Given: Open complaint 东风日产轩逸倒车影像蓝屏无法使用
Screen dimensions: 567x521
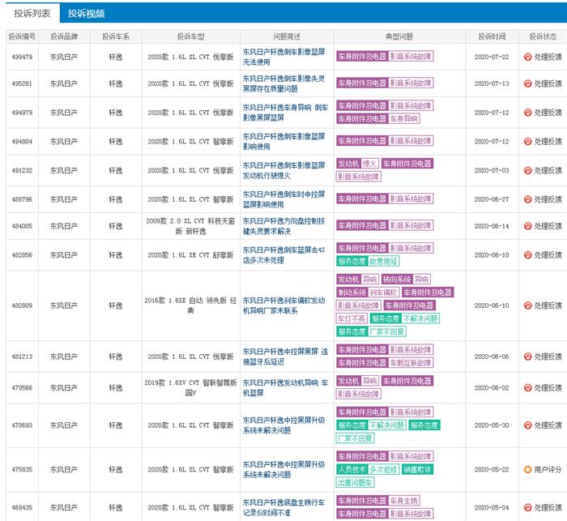Looking at the screenshot, I should (283, 57).
